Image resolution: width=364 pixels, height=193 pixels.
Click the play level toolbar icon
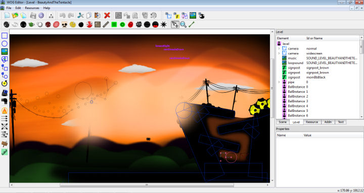pyautogui.click(x=41, y=16)
